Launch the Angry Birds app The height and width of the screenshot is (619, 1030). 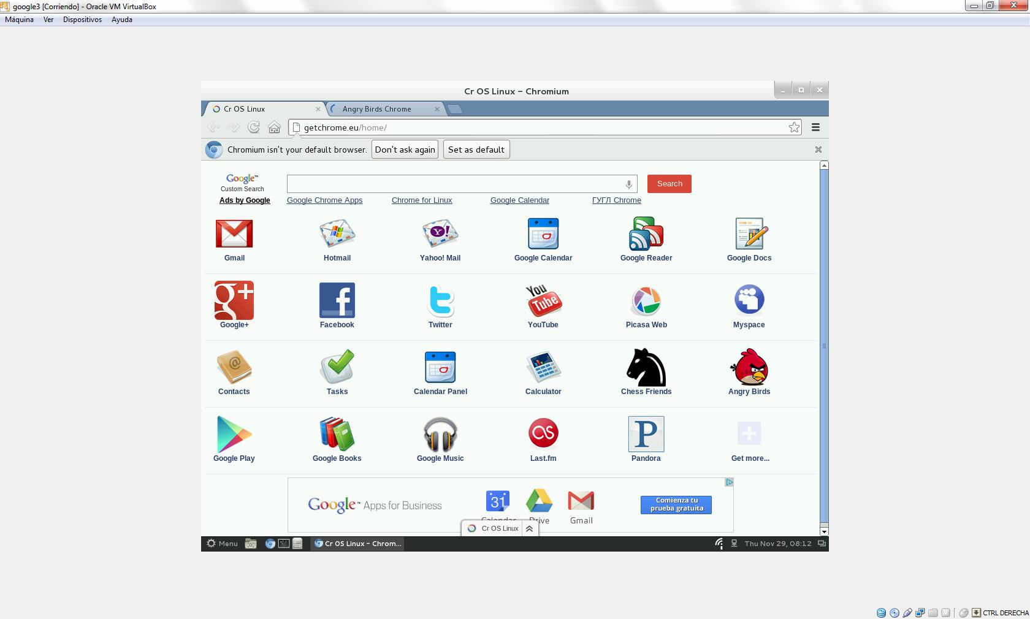coord(749,368)
